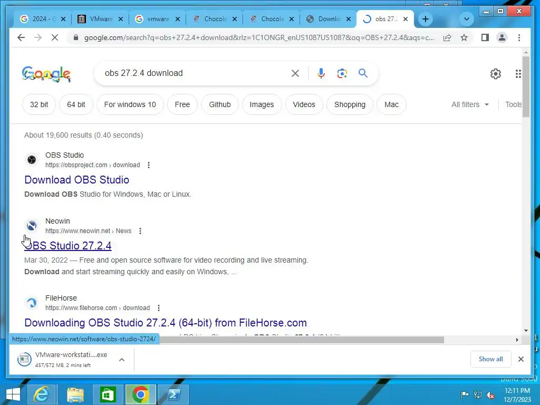Select the Free filter chip
This screenshot has height=405, width=540.
pos(182,104)
